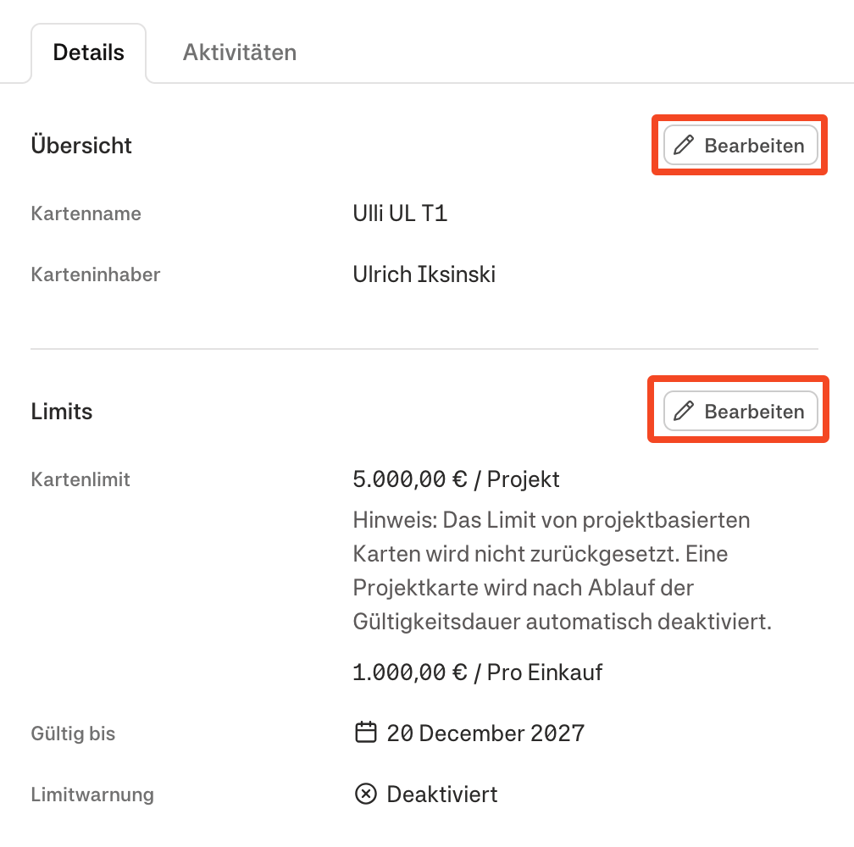Click the date text 20 December 2027

click(x=485, y=733)
